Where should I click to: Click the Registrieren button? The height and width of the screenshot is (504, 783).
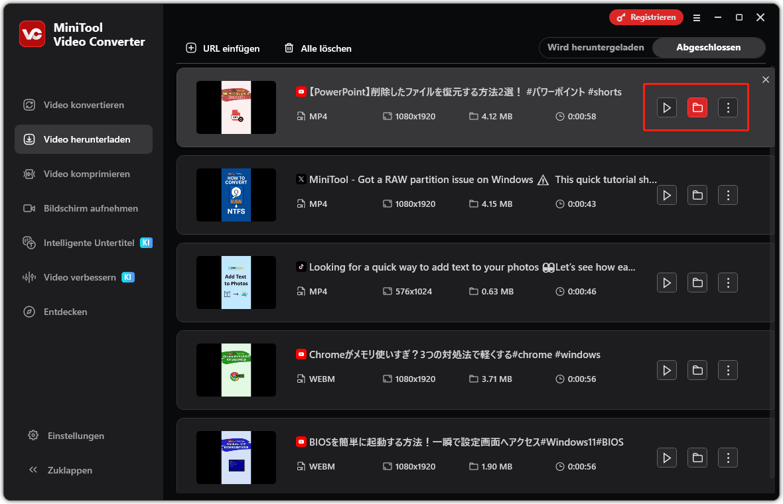[646, 17]
